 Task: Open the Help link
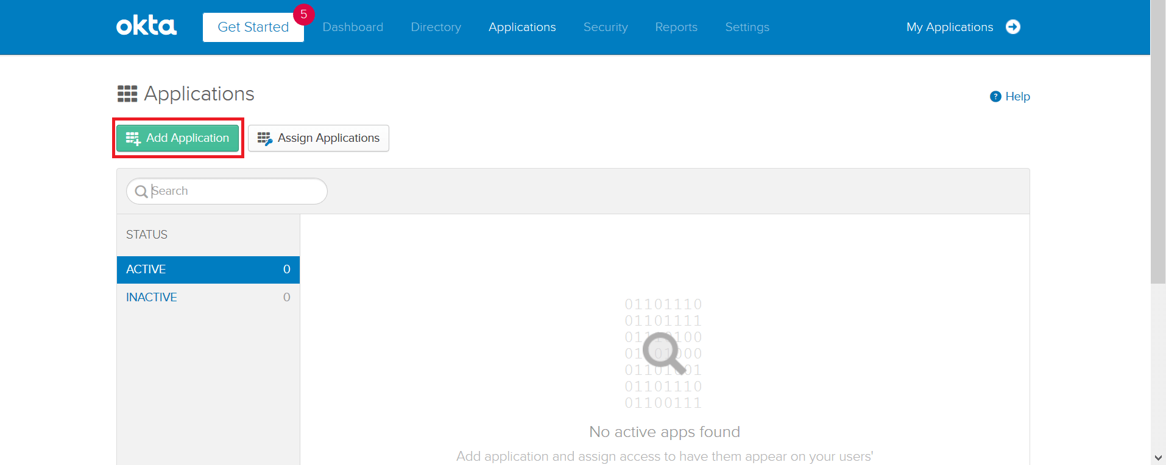[x=1017, y=96]
